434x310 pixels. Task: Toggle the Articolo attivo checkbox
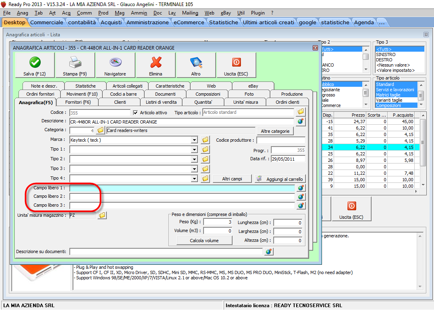135,112
